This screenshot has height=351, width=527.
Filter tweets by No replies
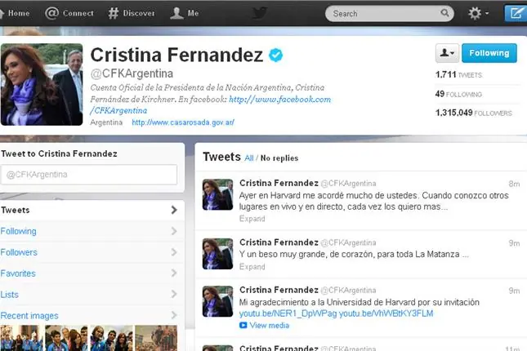point(279,158)
